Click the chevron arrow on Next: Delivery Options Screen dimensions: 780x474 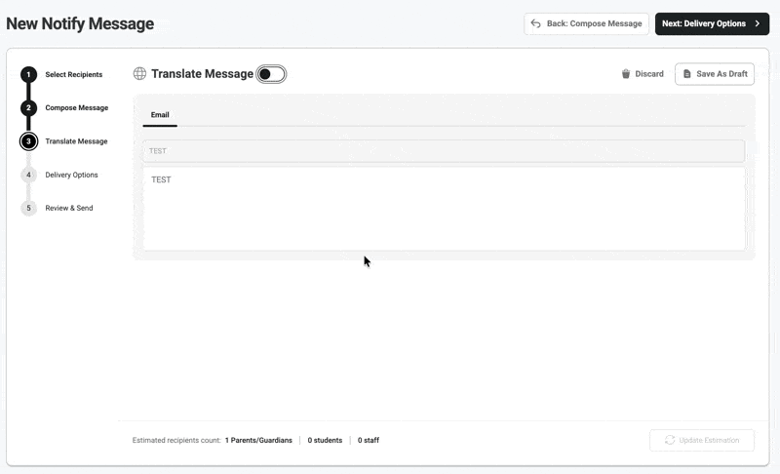tap(758, 23)
